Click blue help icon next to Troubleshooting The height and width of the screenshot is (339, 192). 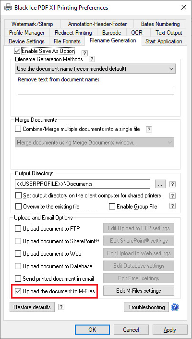[x=175, y=307]
